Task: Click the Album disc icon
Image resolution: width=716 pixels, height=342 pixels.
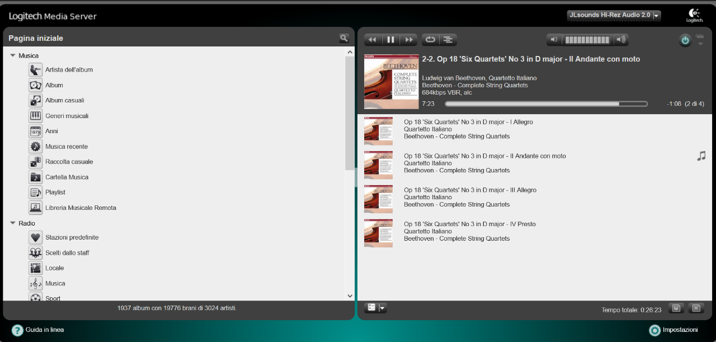Action: [36, 85]
